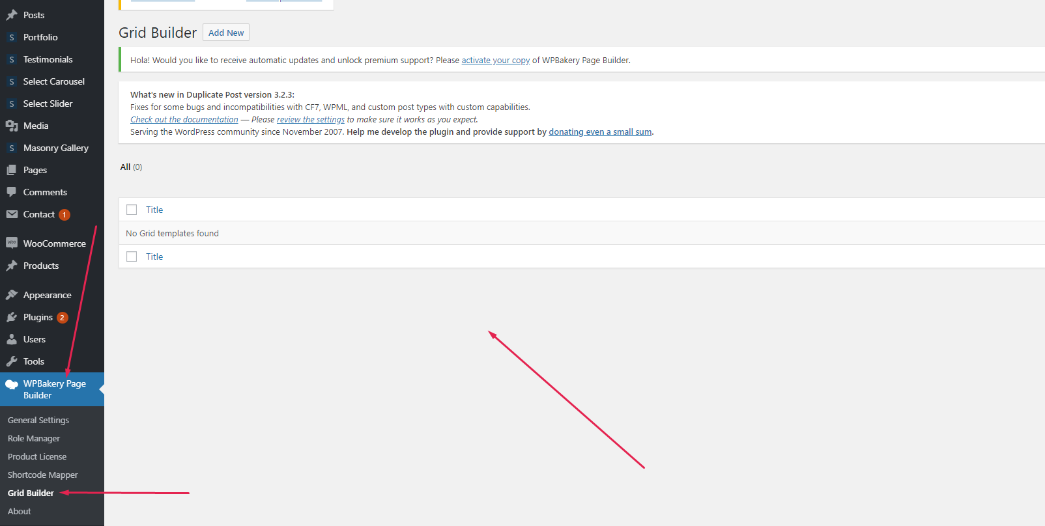Click the 'All' filter link
Viewport: 1045px width, 526px height.
[125, 167]
